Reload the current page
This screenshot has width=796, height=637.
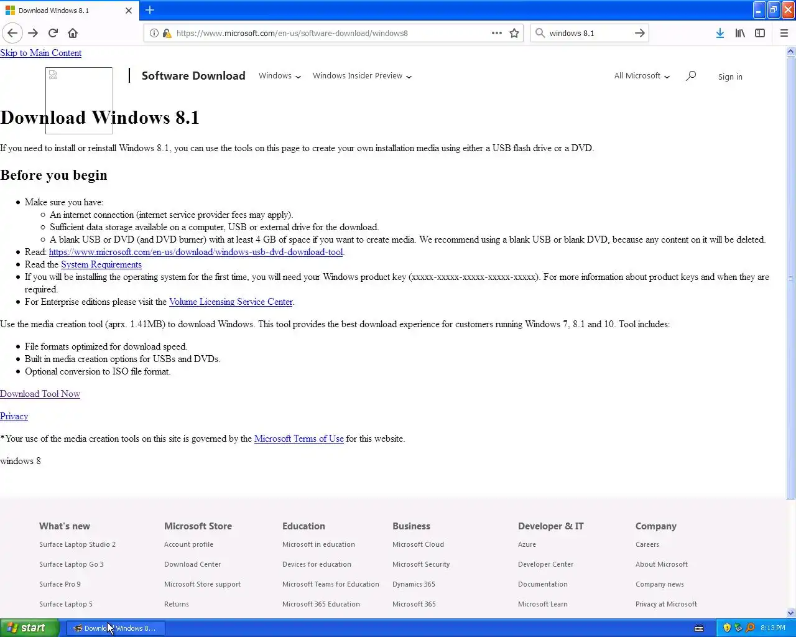click(x=53, y=33)
